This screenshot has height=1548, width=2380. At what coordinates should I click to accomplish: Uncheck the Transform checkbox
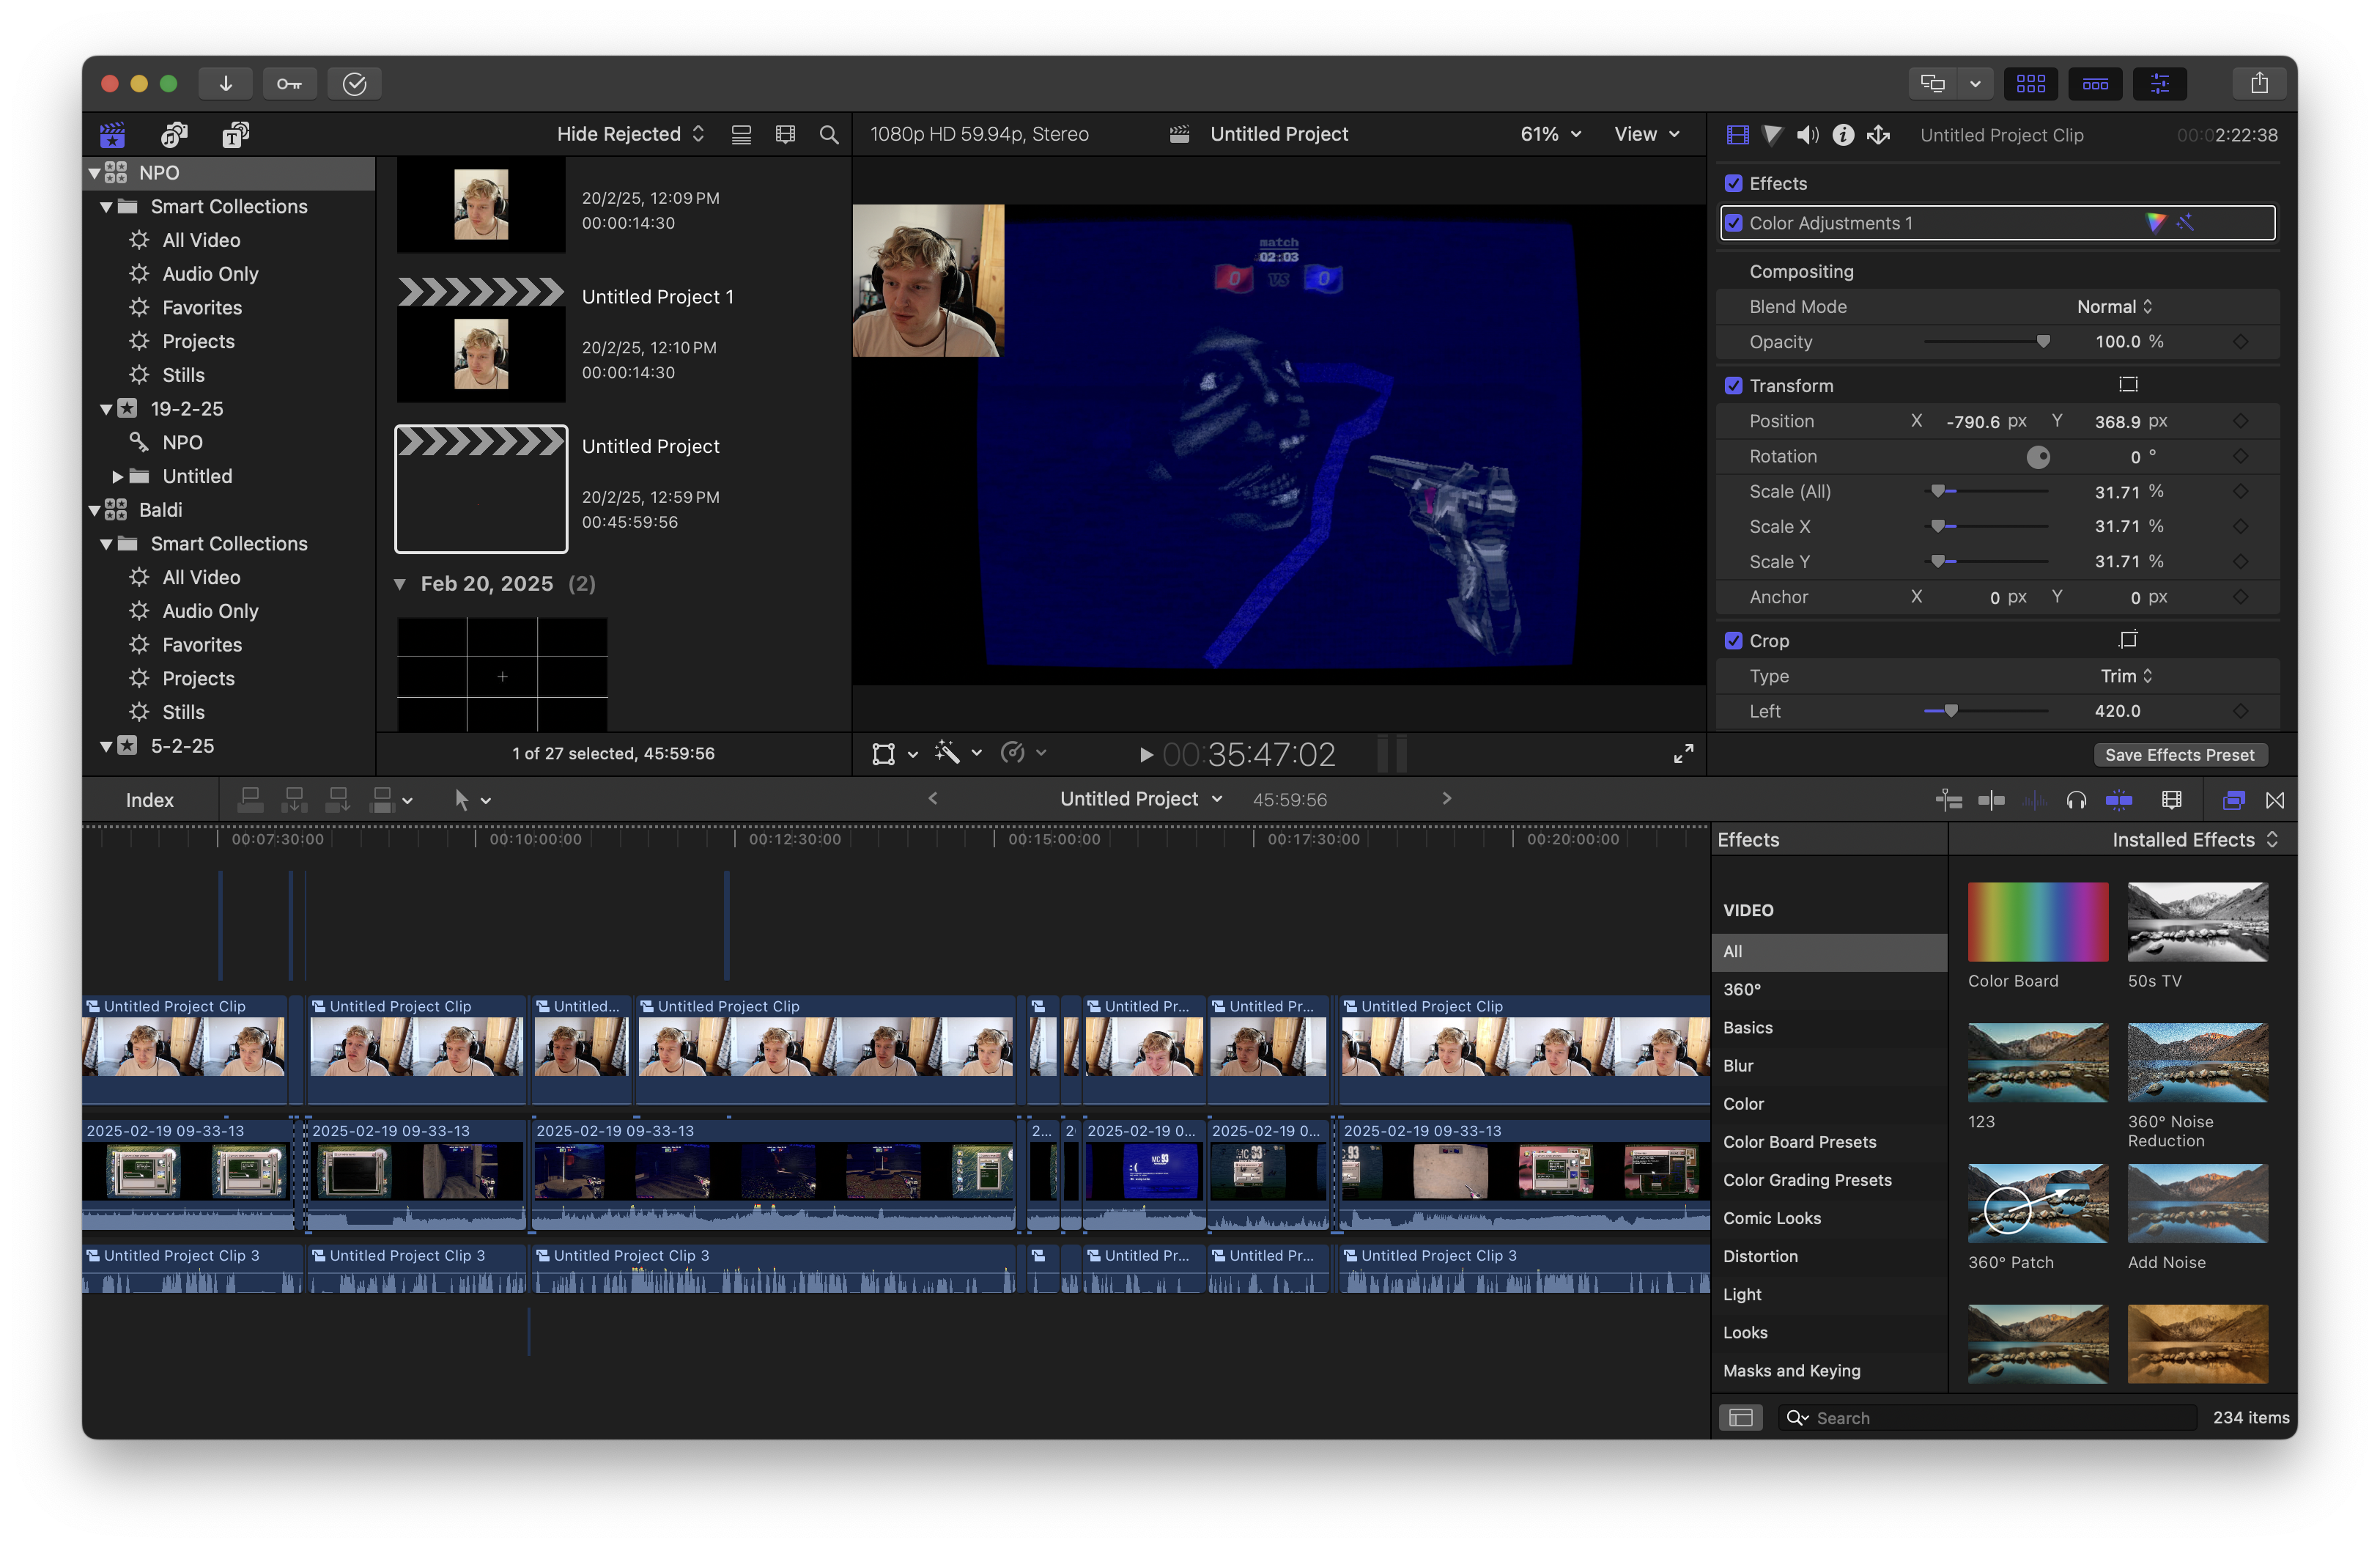click(1734, 385)
